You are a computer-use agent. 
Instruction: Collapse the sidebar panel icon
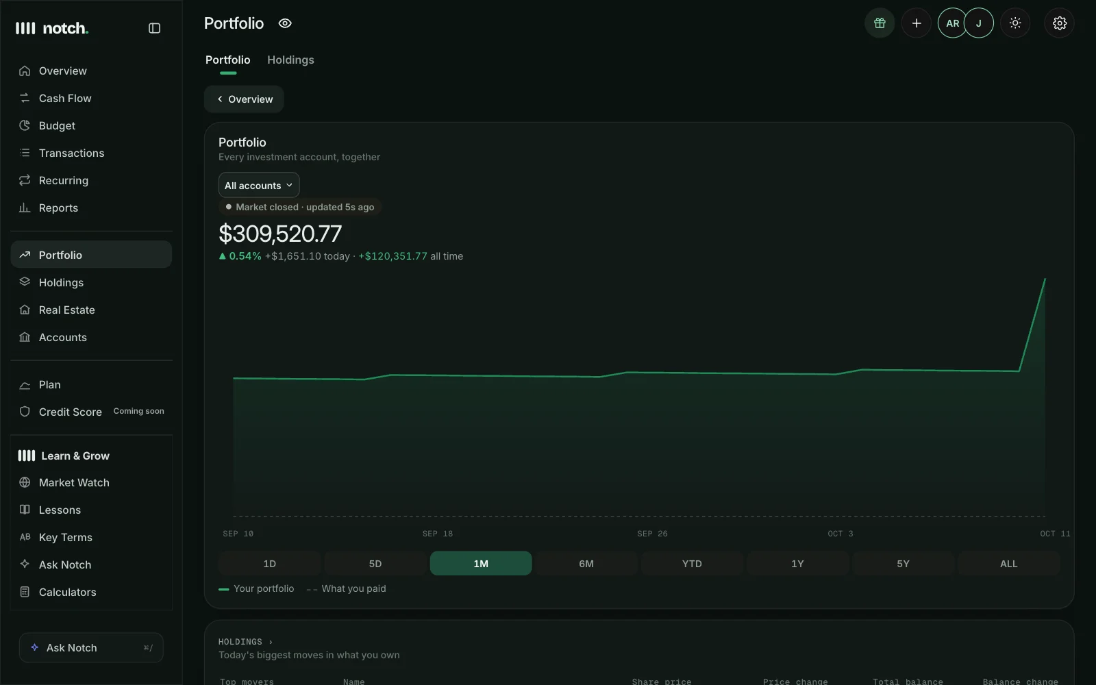point(154,28)
